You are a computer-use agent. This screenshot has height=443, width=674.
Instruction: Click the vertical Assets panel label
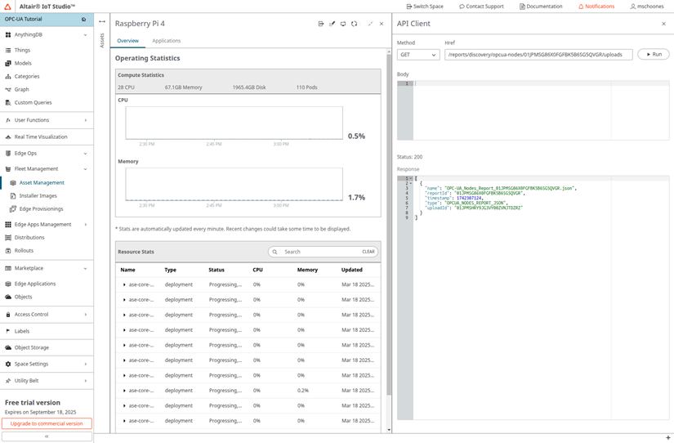coord(102,40)
